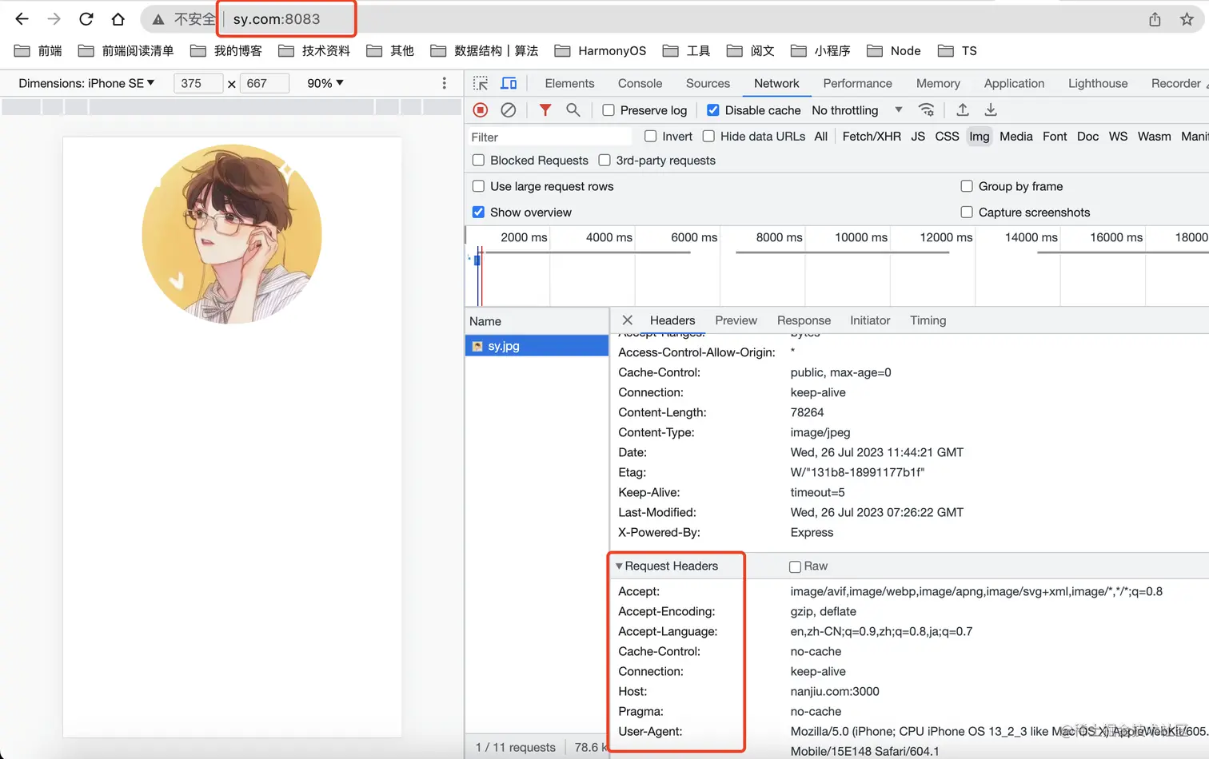Bookmark the page with the star icon

[1187, 19]
